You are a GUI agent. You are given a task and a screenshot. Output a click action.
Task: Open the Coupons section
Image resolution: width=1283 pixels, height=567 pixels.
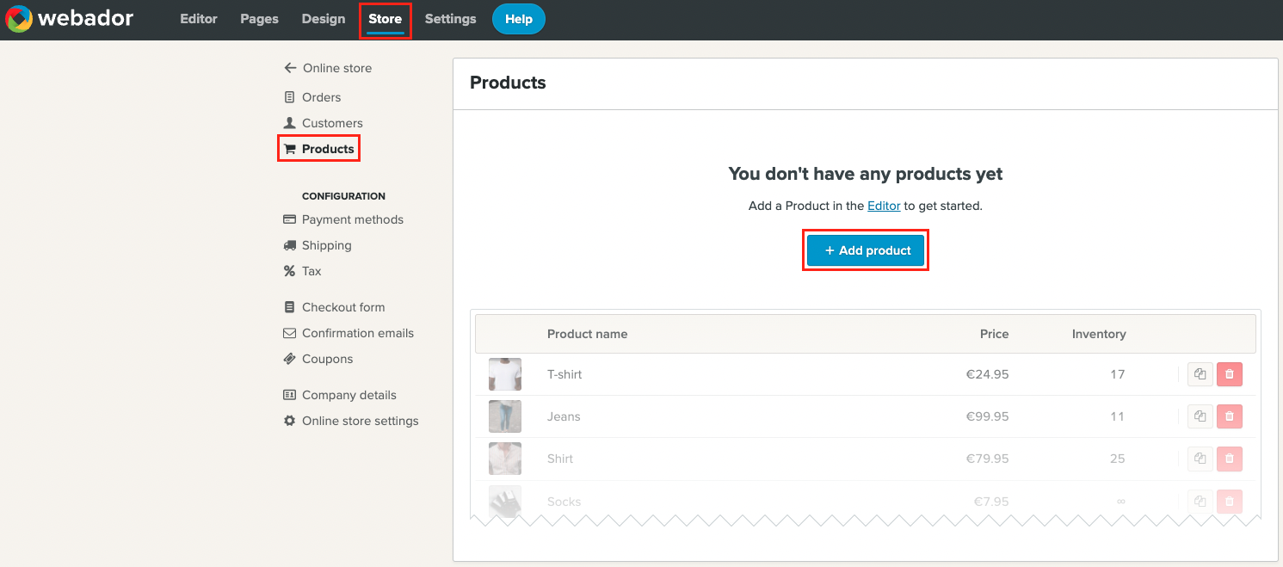click(327, 359)
